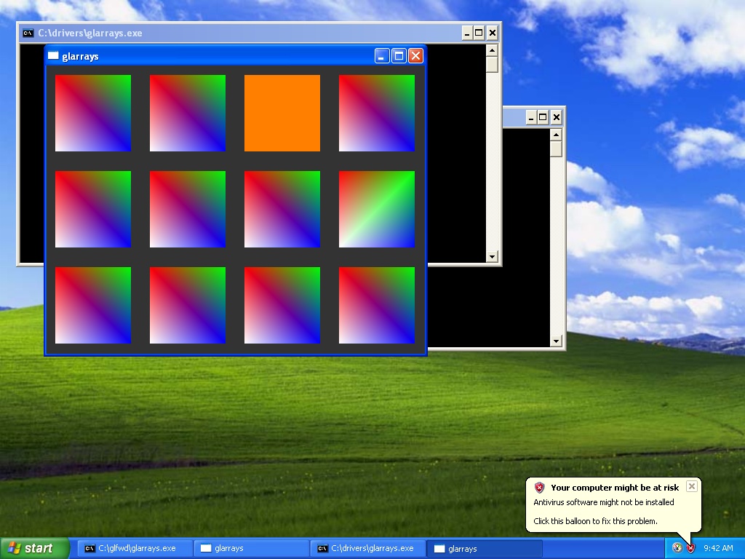Switch to first glarrays taskbar button
The width and height of the screenshot is (745, 559).
pyautogui.click(x=251, y=548)
